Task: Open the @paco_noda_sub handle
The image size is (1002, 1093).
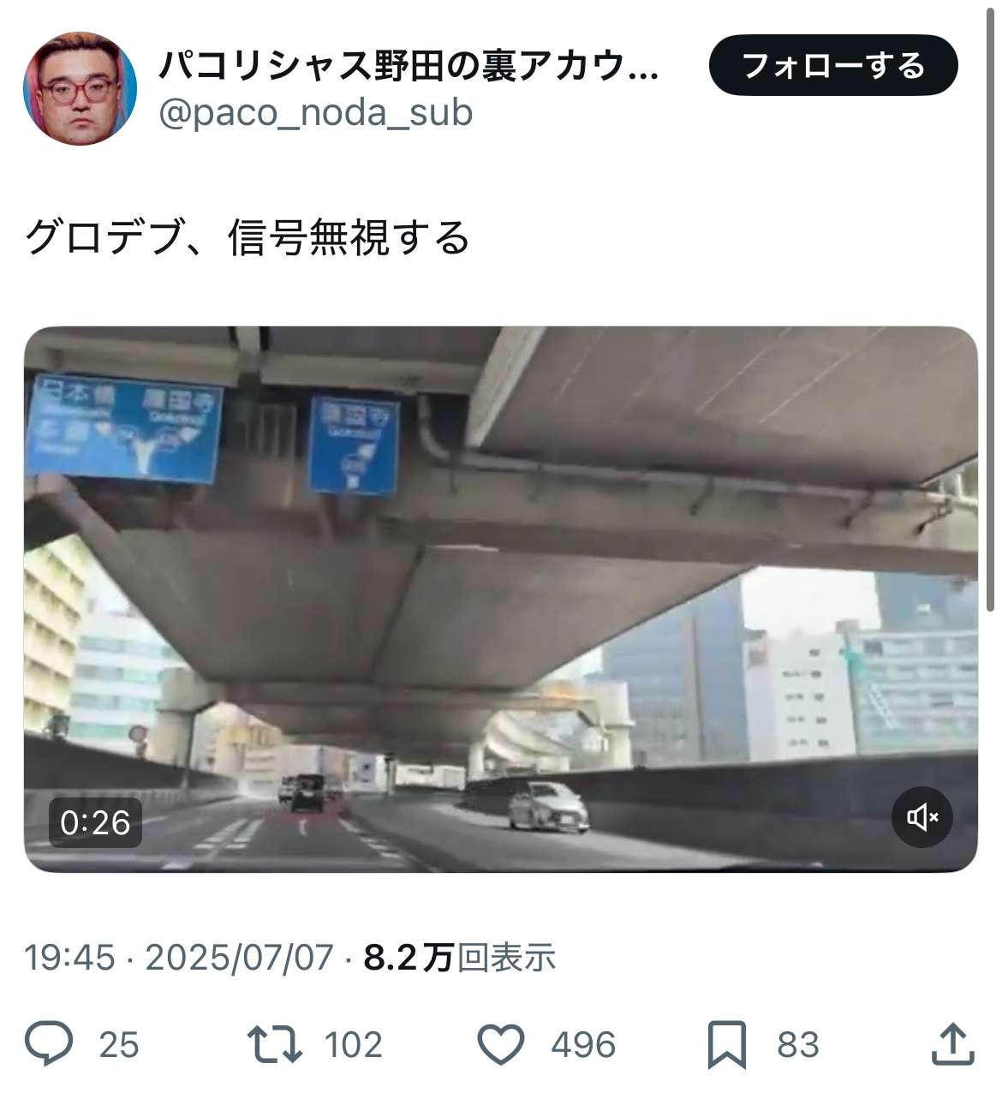Action: (x=316, y=112)
